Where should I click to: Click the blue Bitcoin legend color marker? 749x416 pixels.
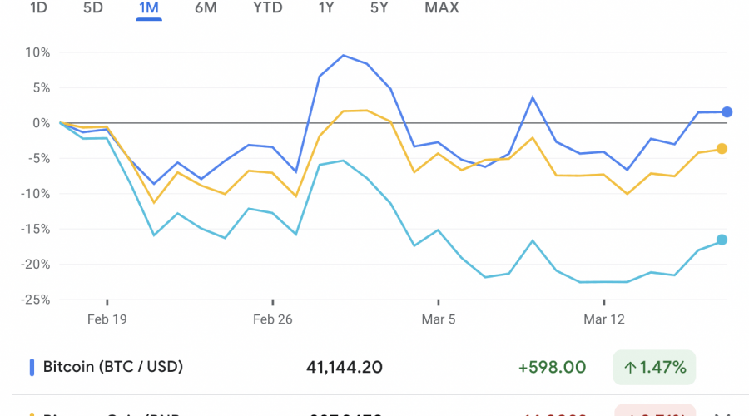(32, 366)
